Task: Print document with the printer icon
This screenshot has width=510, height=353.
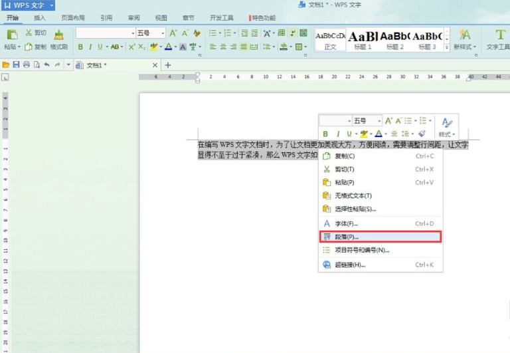Action: (27, 64)
